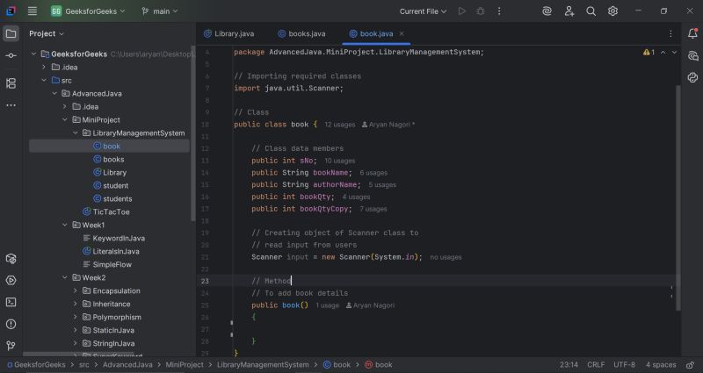The image size is (703, 373).
Task: Expand the Polymorphism package
Action: pos(75,317)
